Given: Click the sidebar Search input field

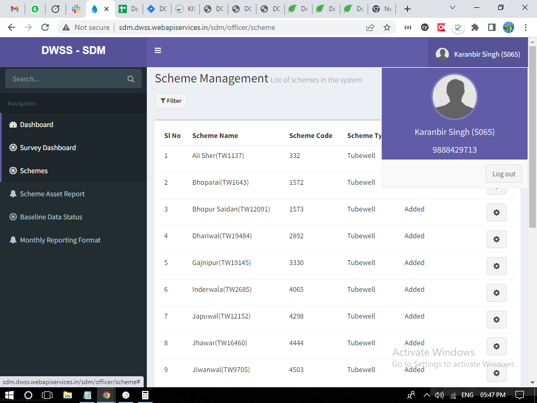Looking at the screenshot, I should [x=66, y=79].
